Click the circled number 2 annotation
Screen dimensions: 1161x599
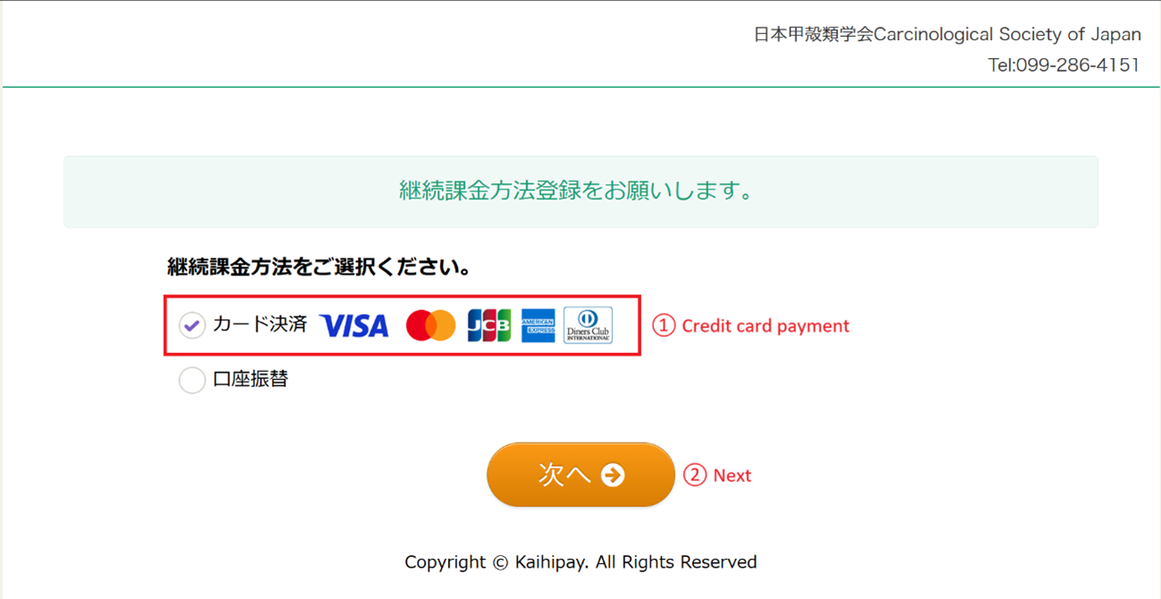695,475
